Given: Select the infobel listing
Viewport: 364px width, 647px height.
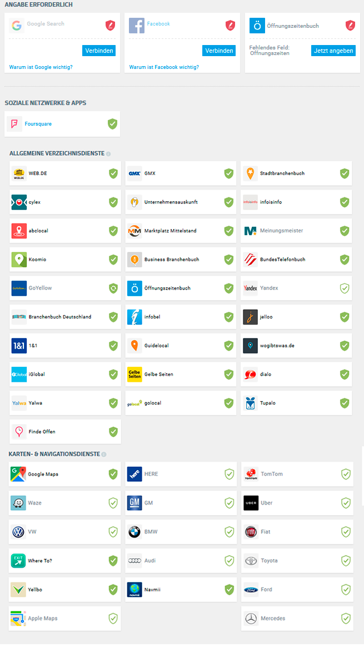Looking at the screenshot, I should pos(181,317).
